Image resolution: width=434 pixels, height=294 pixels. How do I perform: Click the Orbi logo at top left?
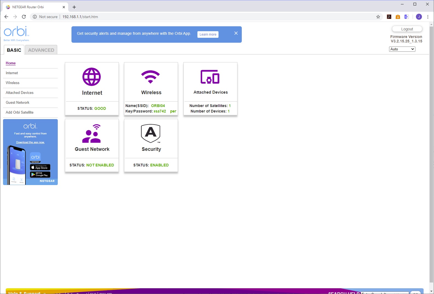(x=16, y=32)
